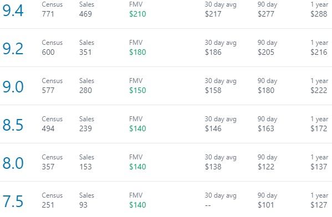
Task: Select the 7.5 grade link
Action: point(13,201)
